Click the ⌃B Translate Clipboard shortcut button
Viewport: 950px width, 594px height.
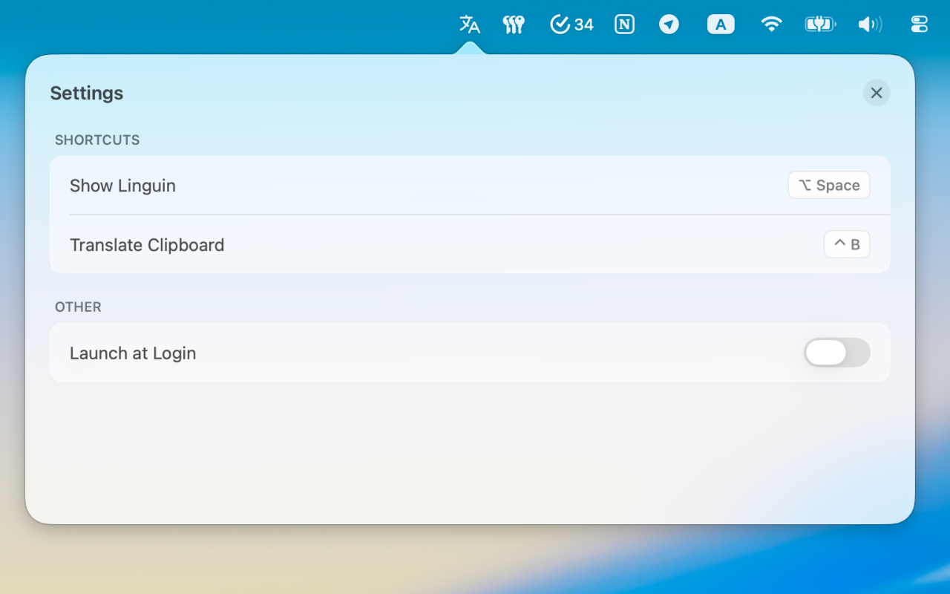[847, 244]
